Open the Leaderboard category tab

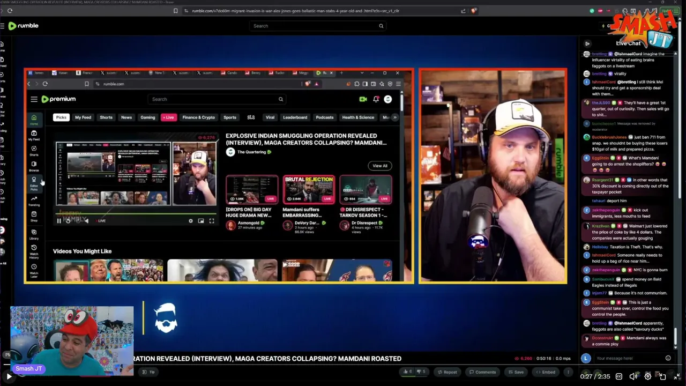295,117
